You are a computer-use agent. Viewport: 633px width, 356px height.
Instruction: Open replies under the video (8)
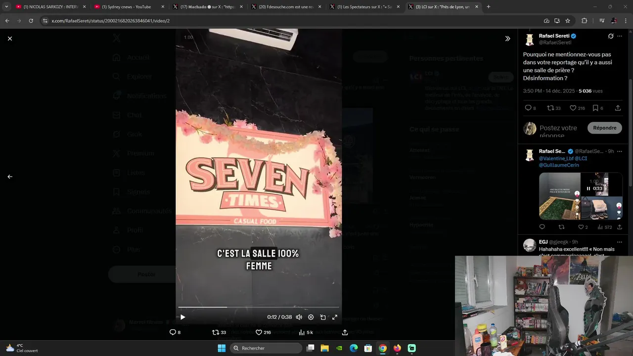(x=175, y=332)
